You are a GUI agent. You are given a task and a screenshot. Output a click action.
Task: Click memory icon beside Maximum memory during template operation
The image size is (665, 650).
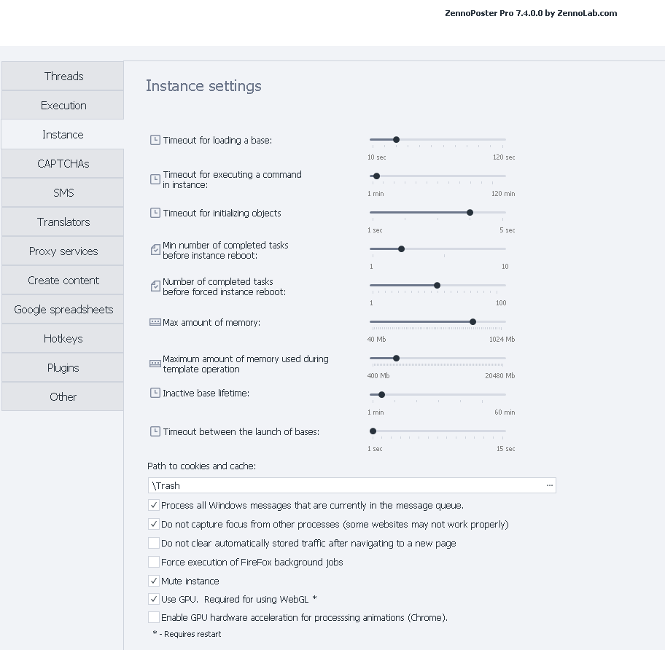point(155,363)
